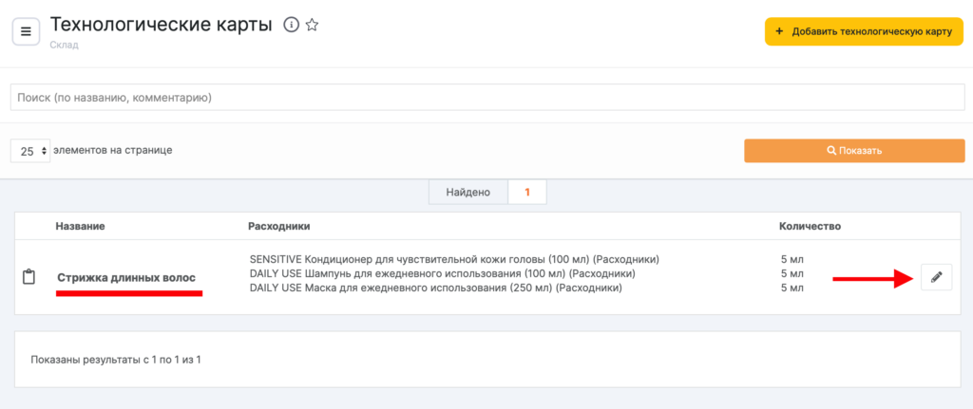
Task: Click the Количество column header
Action: pos(810,226)
